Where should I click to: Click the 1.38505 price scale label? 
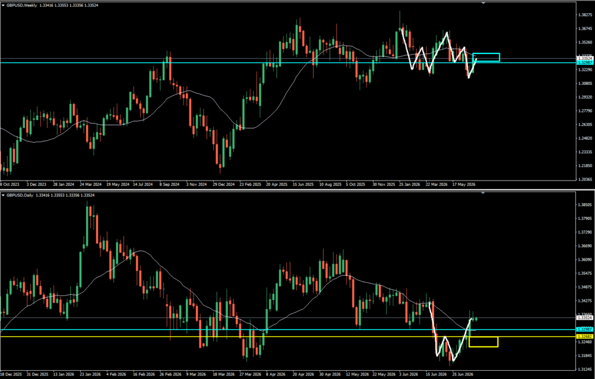click(x=585, y=205)
